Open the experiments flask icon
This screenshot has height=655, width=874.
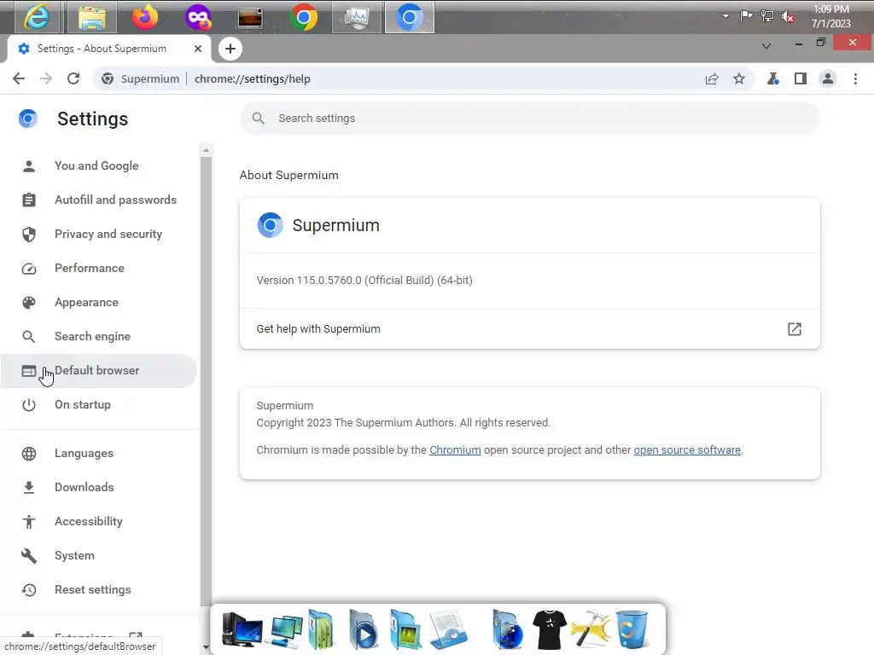(x=772, y=78)
